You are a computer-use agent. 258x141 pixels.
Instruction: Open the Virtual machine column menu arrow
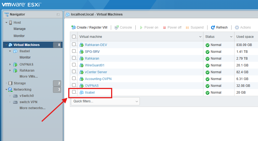[x=200, y=37]
